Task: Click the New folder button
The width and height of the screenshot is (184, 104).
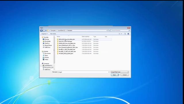Action: tap(53, 34)
